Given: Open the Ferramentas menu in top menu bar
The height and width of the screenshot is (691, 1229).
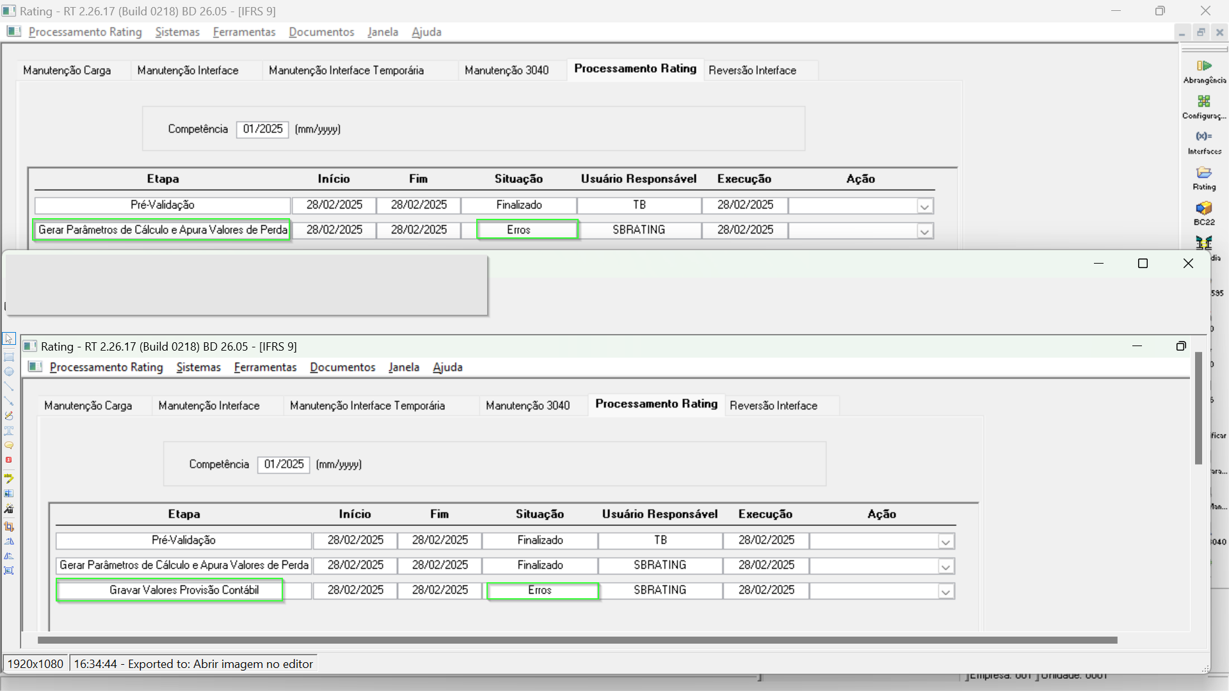Looking at the screenshot, I should (244, 32).
